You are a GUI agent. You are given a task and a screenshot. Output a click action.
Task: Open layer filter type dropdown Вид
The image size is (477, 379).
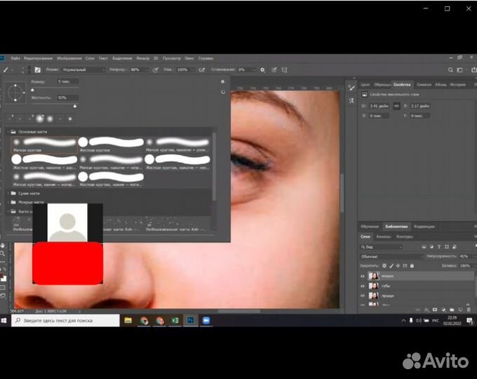[381, 247]
